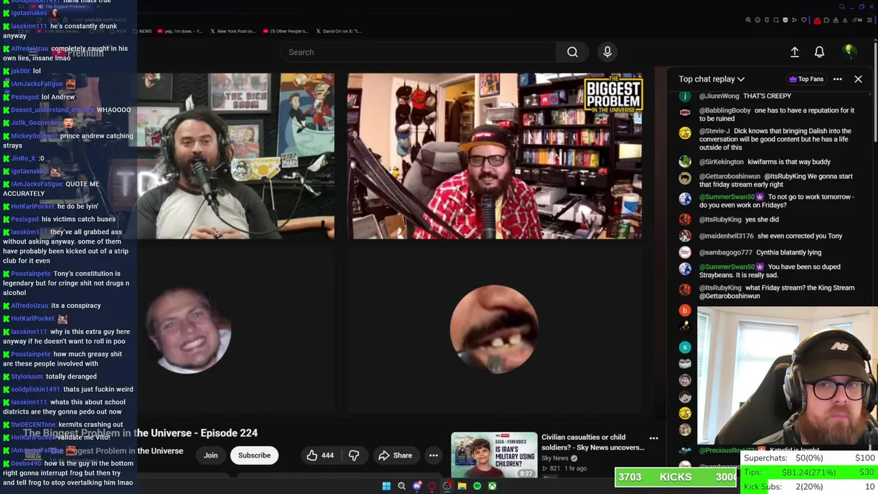This screenshot has height=494, width=878.
Task: Open Opera browser from taskbar
Action: click(x=432, y=486)
